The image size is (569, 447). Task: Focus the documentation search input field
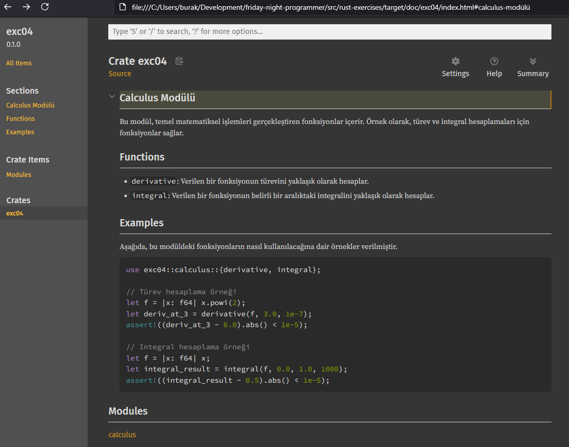pos(330,32)
